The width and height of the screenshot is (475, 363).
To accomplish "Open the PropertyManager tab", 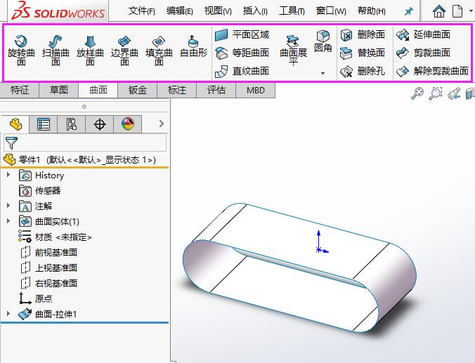I will 44,124.
